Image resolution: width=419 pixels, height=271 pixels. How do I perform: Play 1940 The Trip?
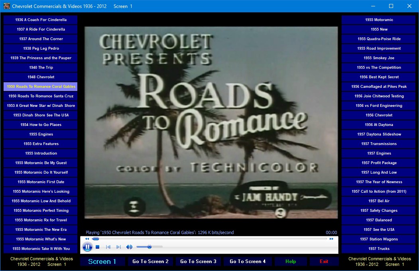tap(41, 68)
